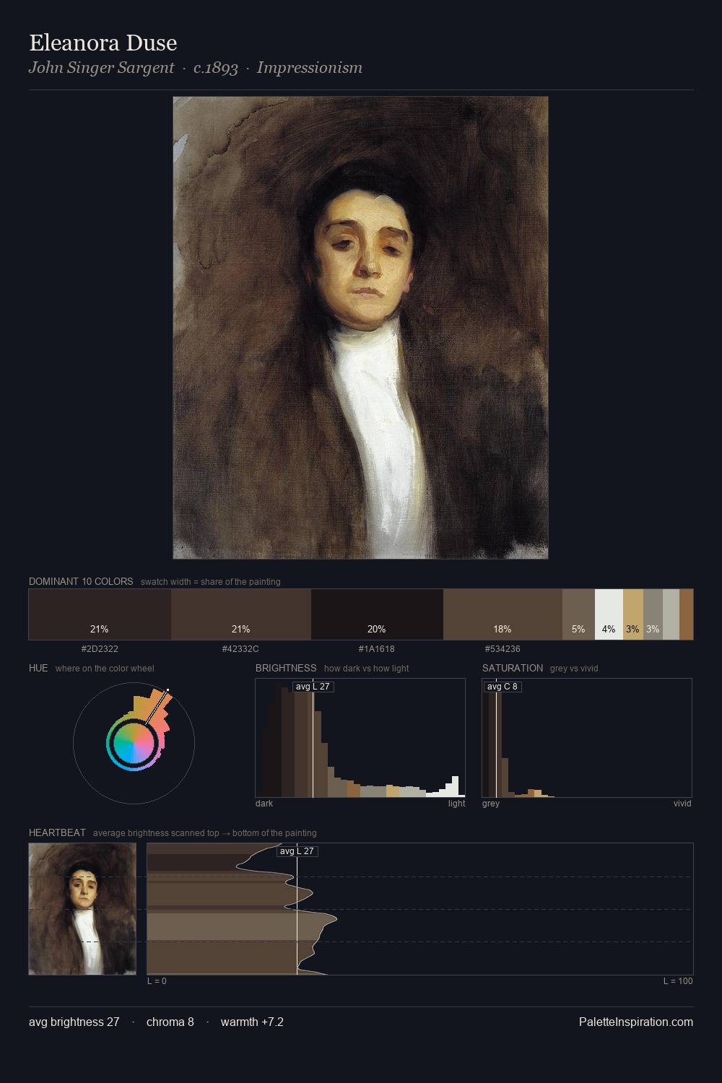This screenshot has height=1083, width=722.
Task: Click the '#534236' hex code text
Action: coord(503,649)
